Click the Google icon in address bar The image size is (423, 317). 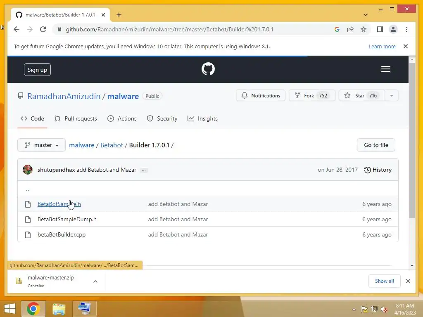coord(337,29)
